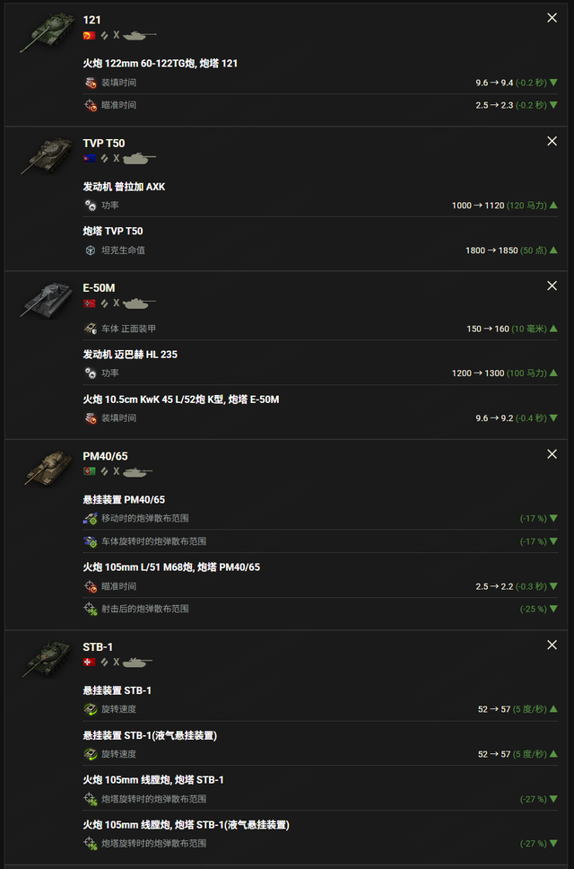Click the aiming time icon under 121 gun
The image size is (574, 869).
pos(91,105)
